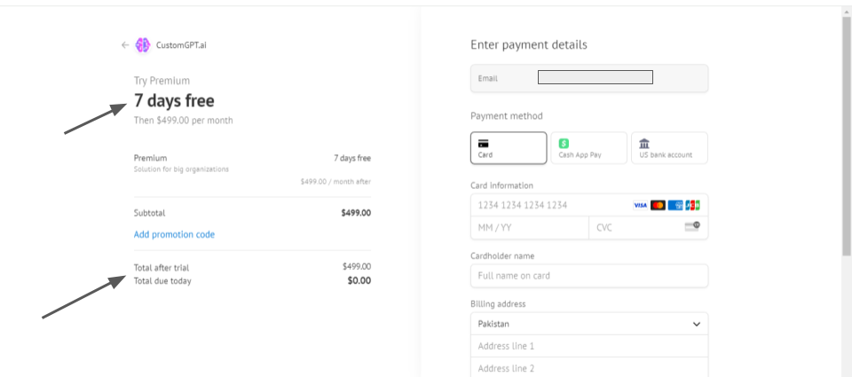Focus the card number field
852x377 pixels.
(x=550, y=205)
